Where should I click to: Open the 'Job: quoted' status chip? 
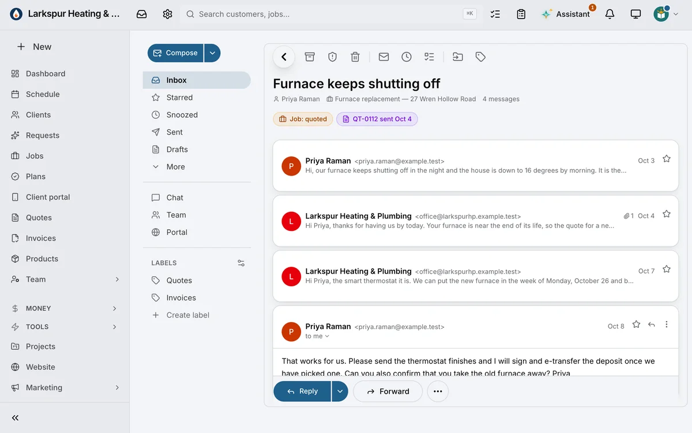[303, 119]
